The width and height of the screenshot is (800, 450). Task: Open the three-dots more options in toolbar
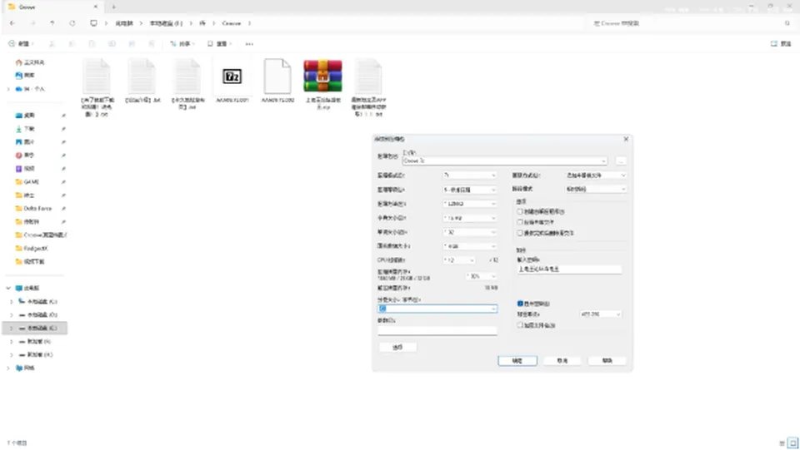tap(249, 44)
